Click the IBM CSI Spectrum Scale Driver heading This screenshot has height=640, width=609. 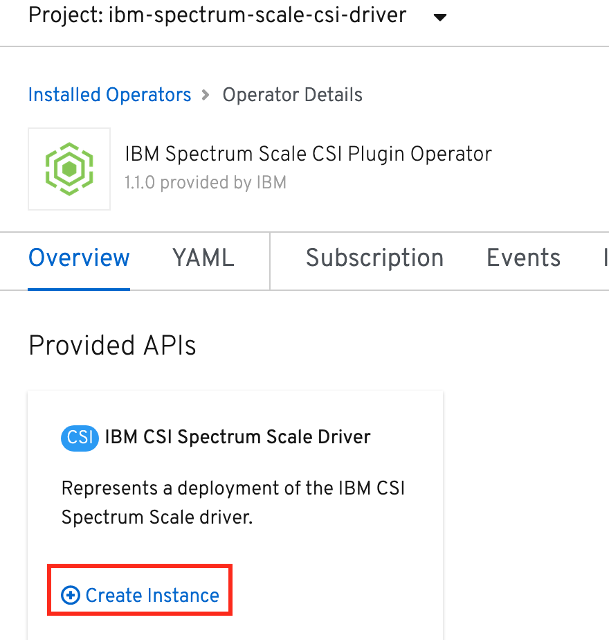tap(237, 437)
